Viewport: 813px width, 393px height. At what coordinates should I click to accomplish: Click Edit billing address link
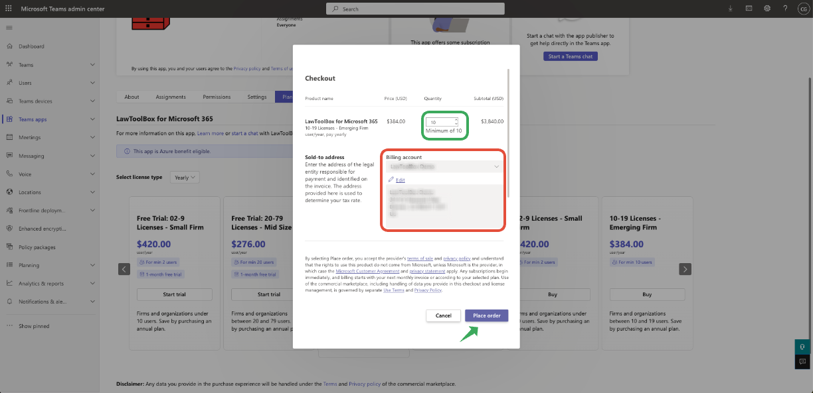click(400, 180)
